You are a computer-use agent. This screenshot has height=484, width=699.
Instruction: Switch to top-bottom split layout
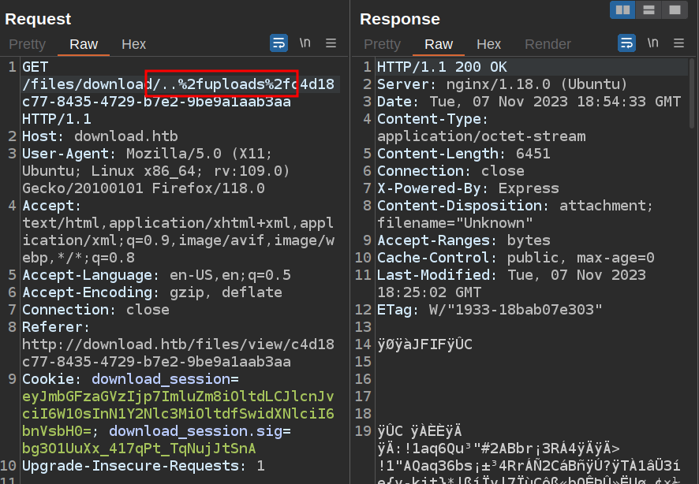[x=649, y=10]
